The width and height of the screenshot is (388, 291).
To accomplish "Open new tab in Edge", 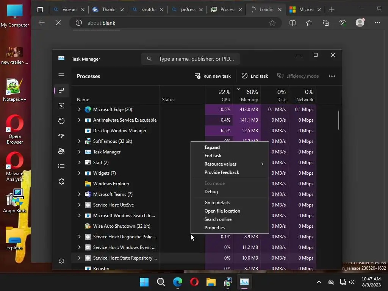I will pyautogui.click(x=332, y=9).
